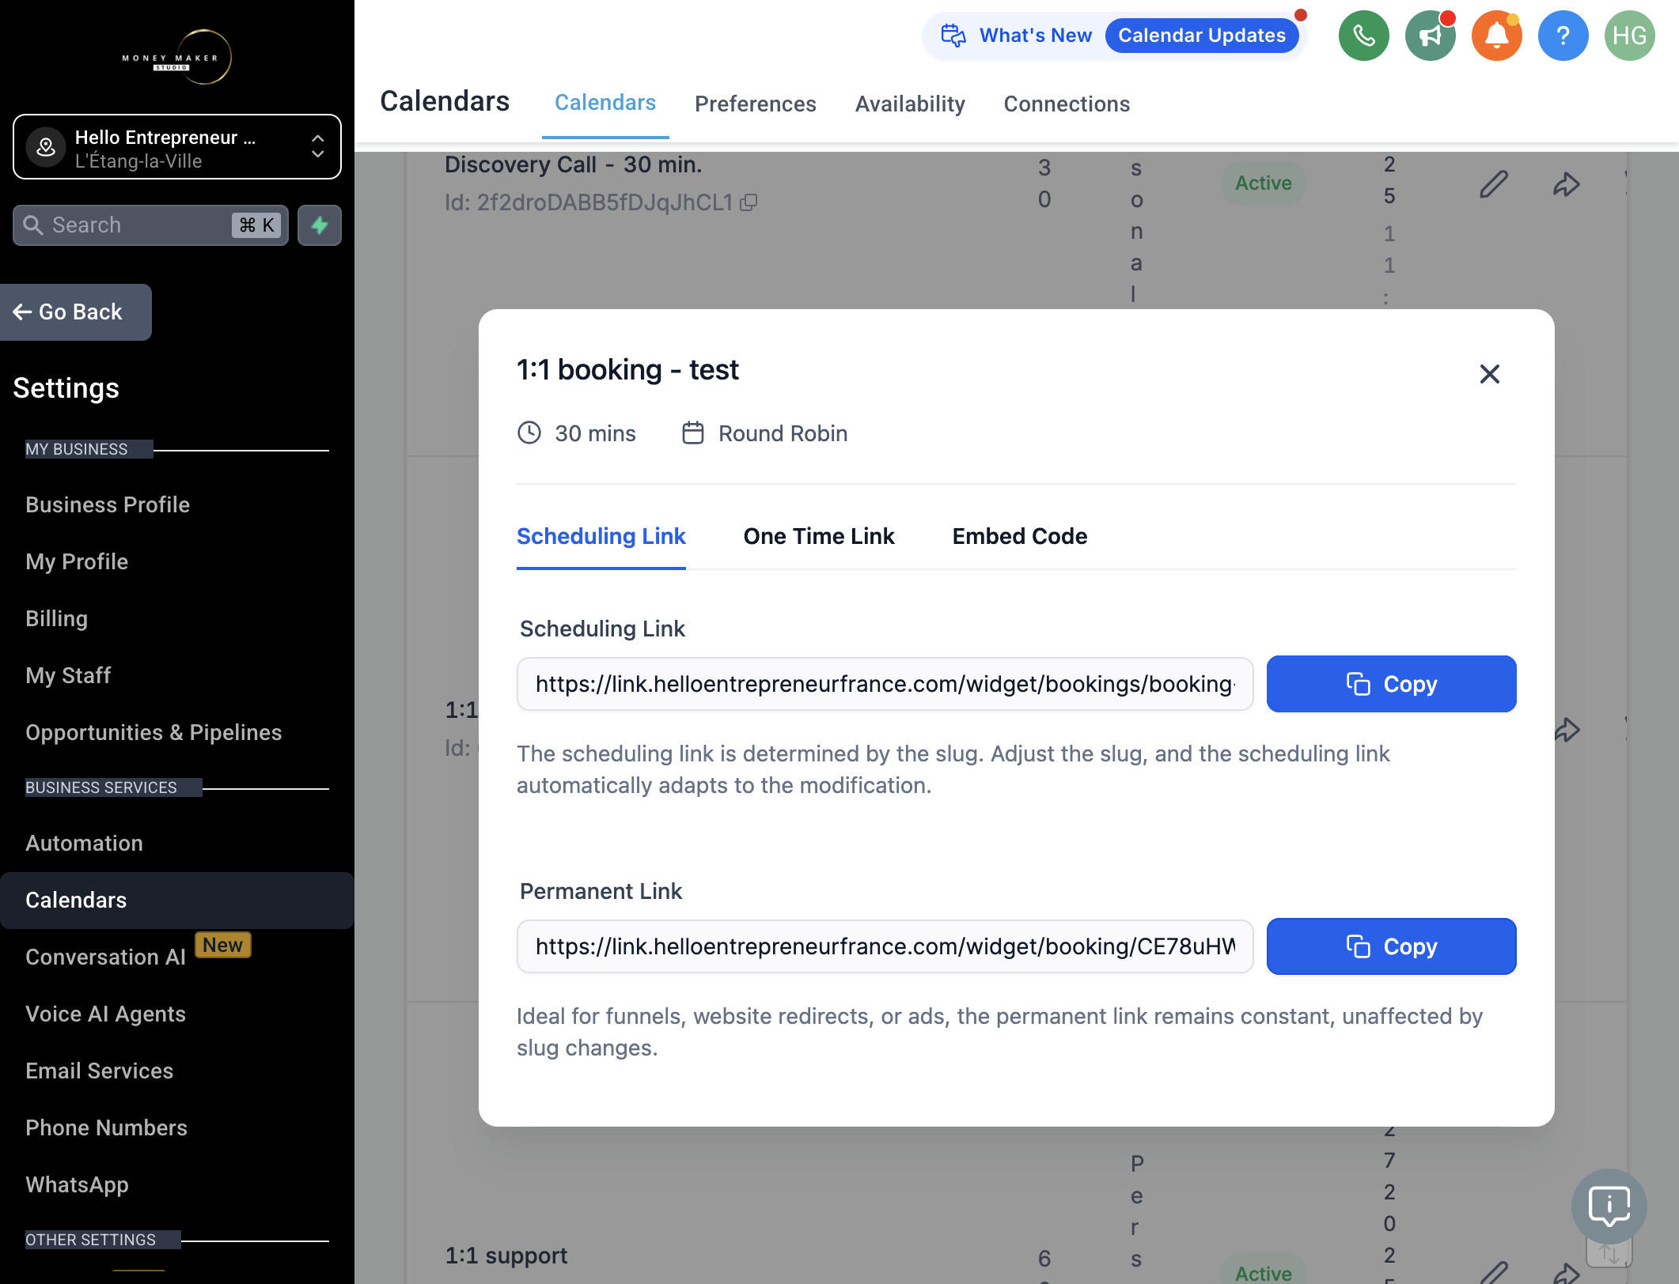Copy the Discovery Call calendar ID
This screenshot has width=1679, height=1284.
pyautogui.click(x=749, y=202)
